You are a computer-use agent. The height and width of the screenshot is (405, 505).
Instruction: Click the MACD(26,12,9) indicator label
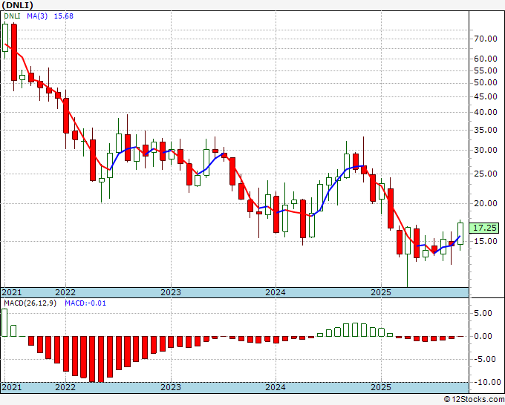click(30, 303)
